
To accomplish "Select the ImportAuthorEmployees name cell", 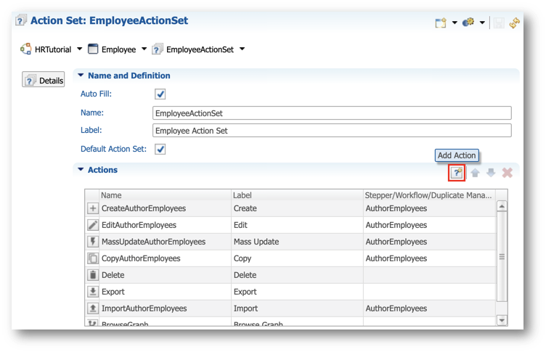I will 166,308.
